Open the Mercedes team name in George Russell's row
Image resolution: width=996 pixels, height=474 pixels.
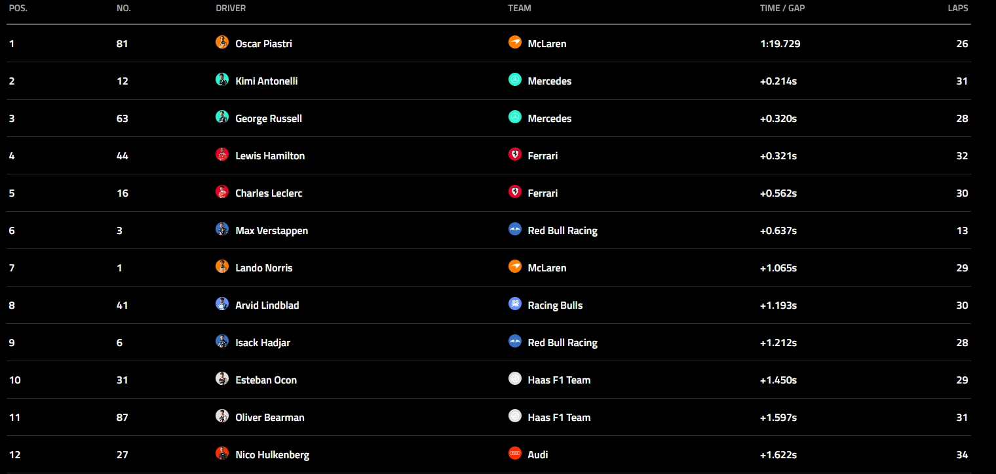click(550, 119)
